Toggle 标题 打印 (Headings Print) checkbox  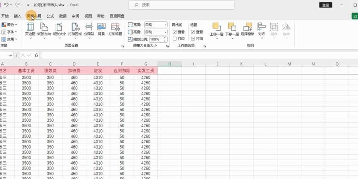click(x=193, y=38)
